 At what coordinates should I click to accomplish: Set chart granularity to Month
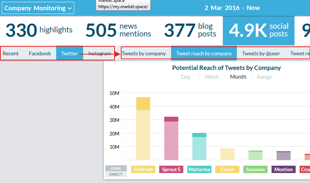point(238,77)
